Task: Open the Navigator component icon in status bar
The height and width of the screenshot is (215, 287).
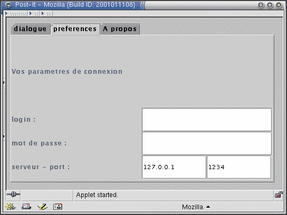Action: 10,207
